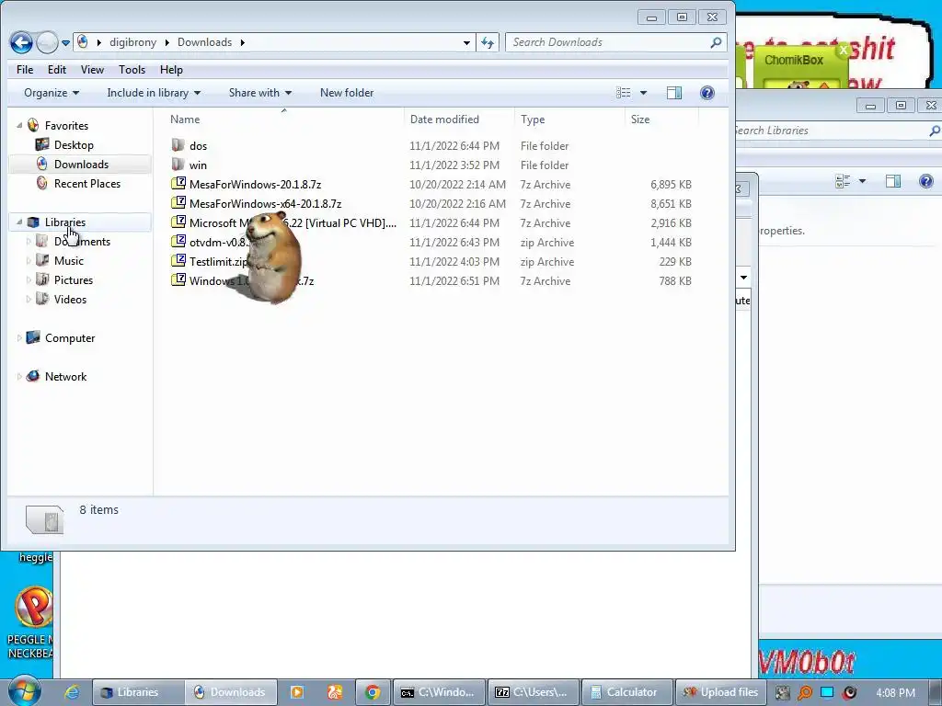Switch to Calculator taskbar button
The image size is (942, 706).
click(x=627, y=692)
